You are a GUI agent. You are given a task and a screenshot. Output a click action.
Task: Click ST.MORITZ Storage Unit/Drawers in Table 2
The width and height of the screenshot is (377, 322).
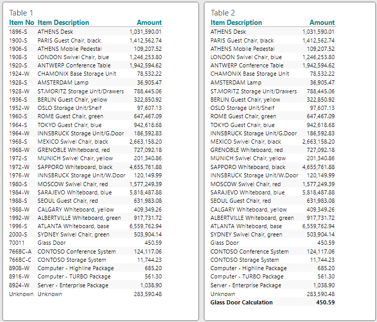253,91
